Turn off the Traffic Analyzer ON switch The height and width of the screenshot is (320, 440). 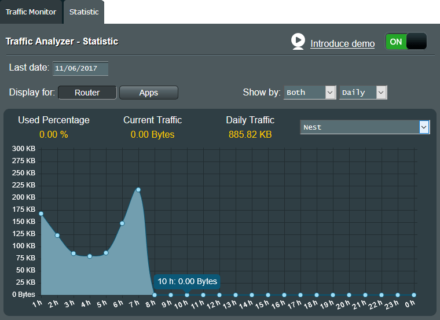(x=406, y=42)
